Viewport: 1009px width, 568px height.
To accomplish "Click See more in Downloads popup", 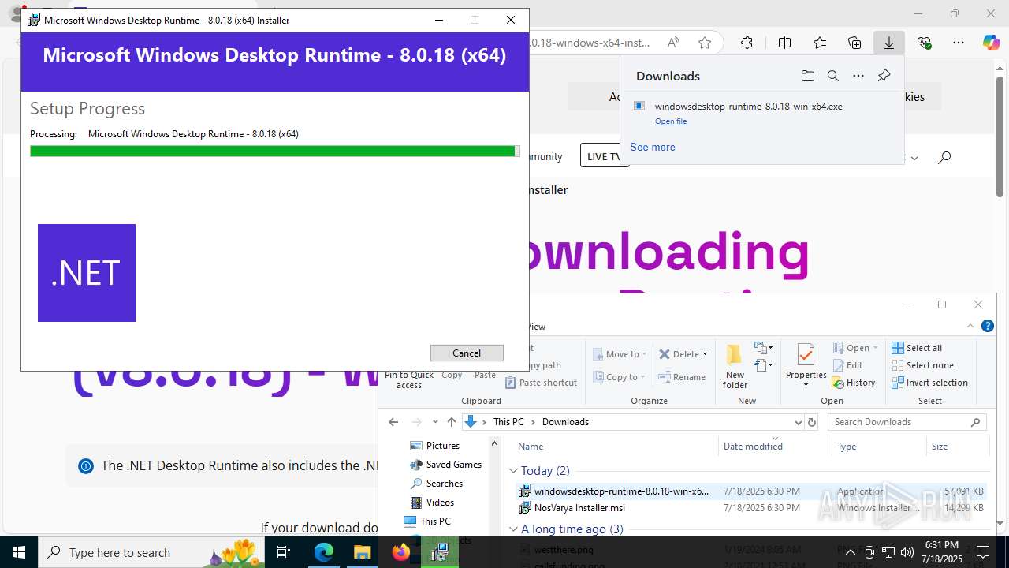I will click(x=652, y=147).
